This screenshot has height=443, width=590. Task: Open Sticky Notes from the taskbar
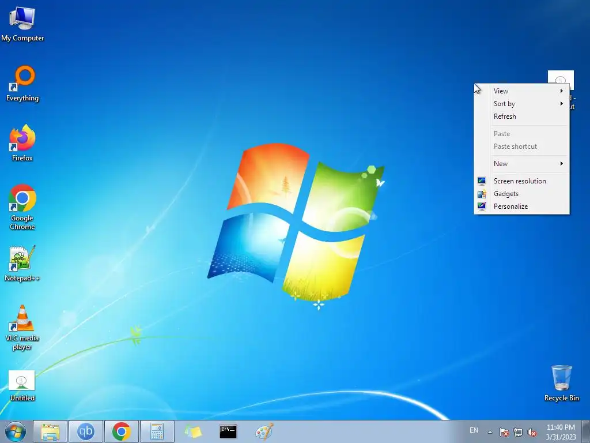tap(192, 431)
